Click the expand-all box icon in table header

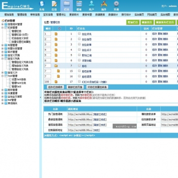[x=59, y=29]
